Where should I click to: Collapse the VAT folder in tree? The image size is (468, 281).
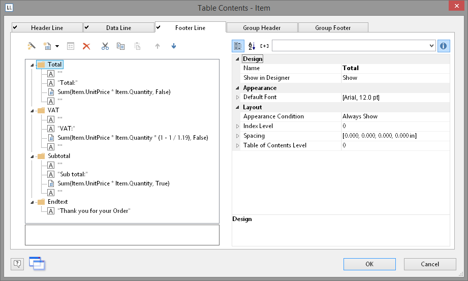point(33,110)
